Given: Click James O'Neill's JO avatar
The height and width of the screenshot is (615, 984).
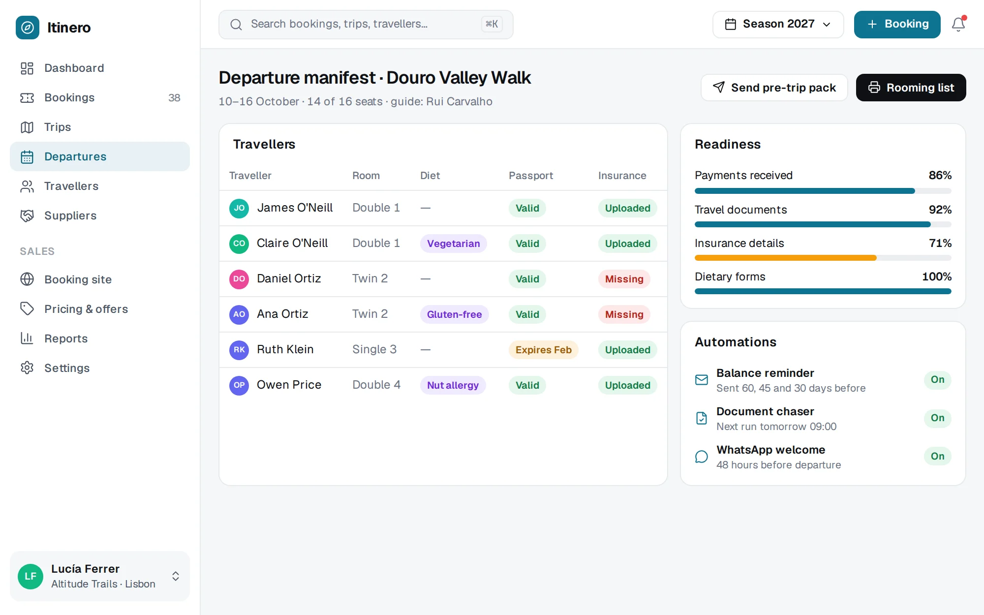Looking at the screenshot, I should [239, 208].
